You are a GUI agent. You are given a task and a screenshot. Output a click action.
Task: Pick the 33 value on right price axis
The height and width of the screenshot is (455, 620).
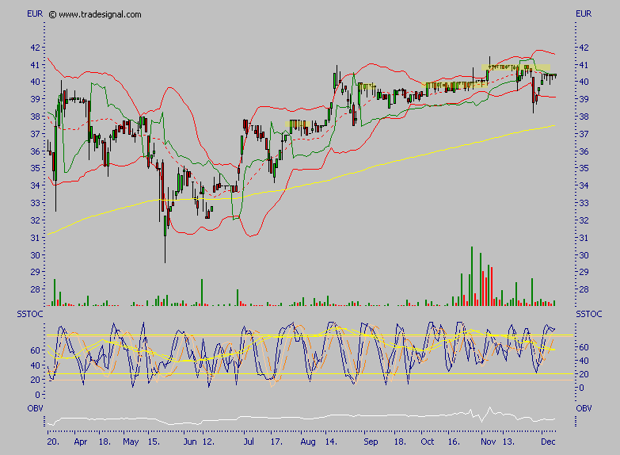point(584,203)
